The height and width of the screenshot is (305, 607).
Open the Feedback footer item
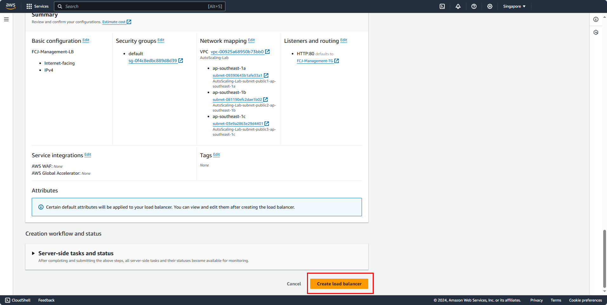pyautogui.click(x=46, y=300)
